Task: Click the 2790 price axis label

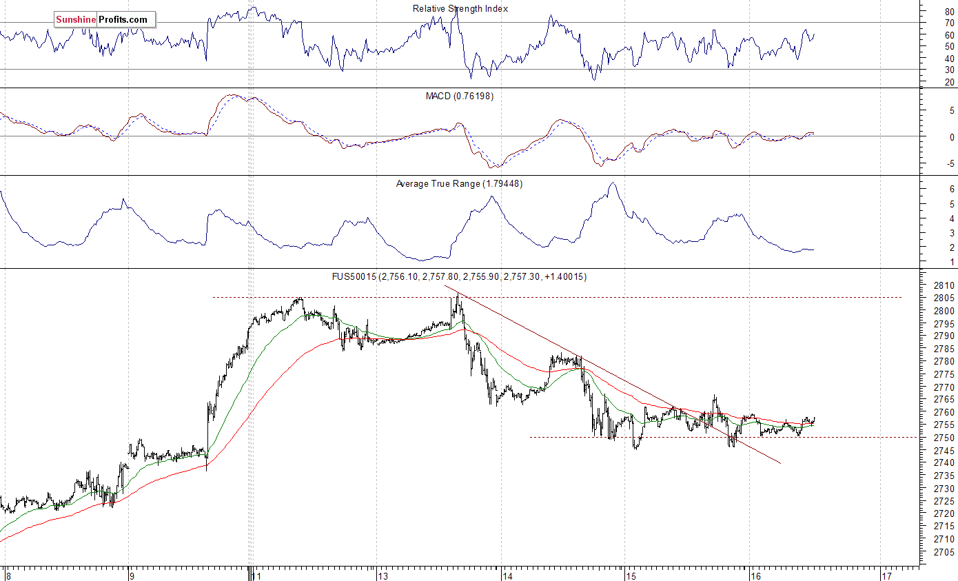Action: 944,336
